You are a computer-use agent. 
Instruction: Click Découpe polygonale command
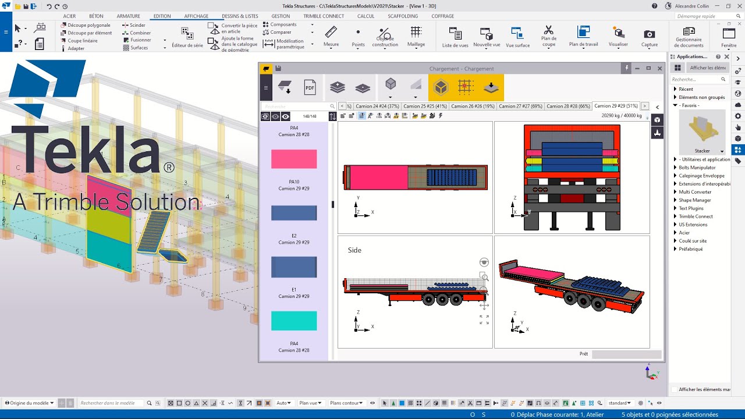pos(85,25)
